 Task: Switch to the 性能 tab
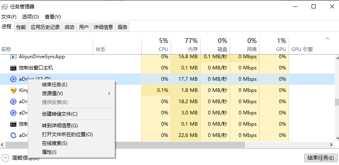(21, 27)
